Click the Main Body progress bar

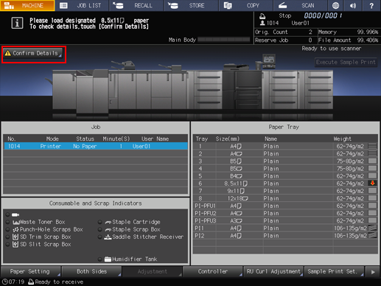pos(224,40)
